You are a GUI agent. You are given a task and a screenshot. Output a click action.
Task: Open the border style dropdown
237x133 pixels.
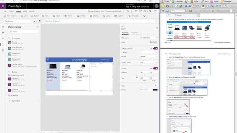pos(143,90)
